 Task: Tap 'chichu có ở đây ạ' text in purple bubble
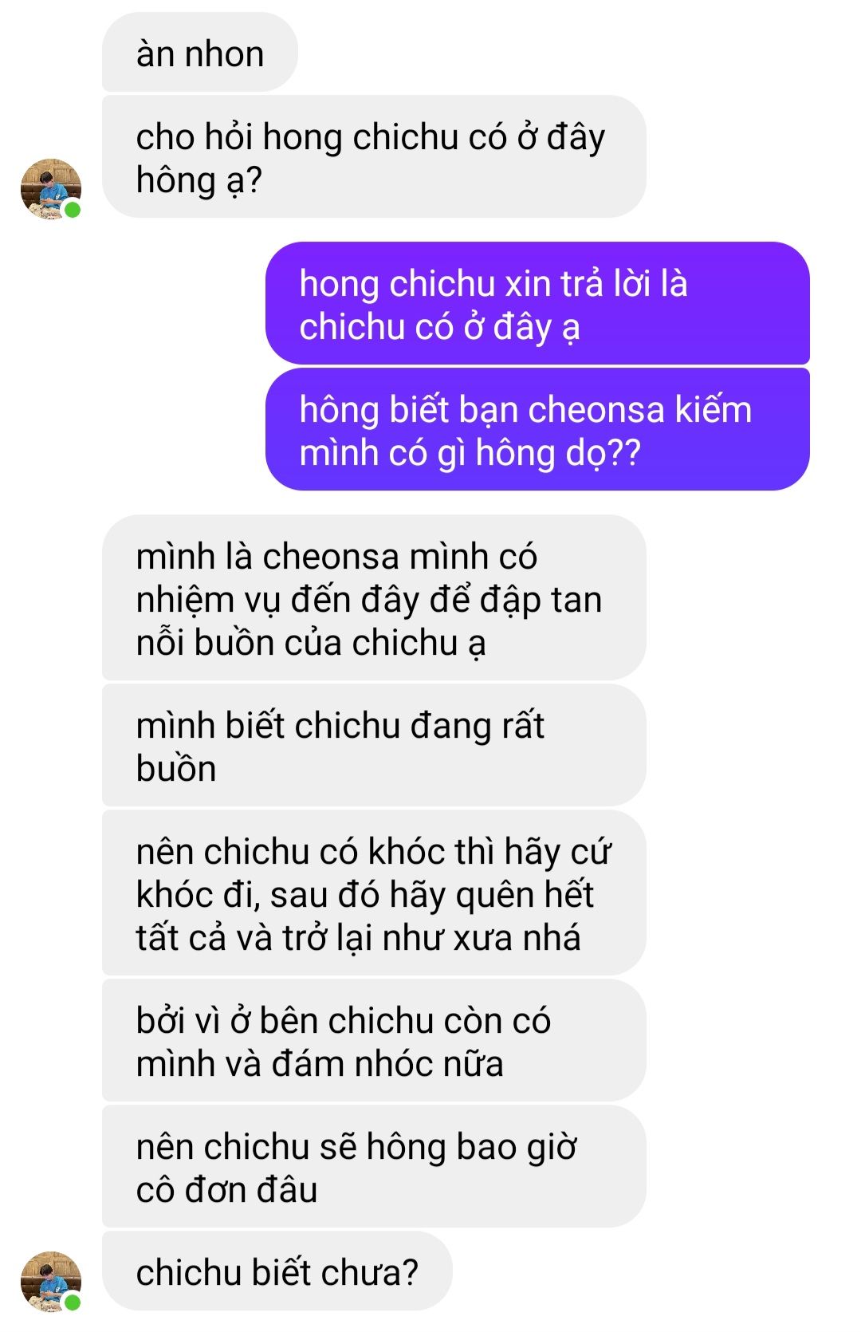tap(439, 328)
